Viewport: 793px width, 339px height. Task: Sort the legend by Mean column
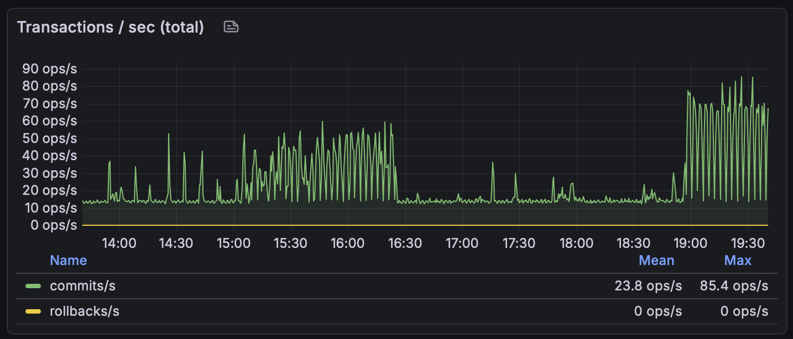point(656,260)
